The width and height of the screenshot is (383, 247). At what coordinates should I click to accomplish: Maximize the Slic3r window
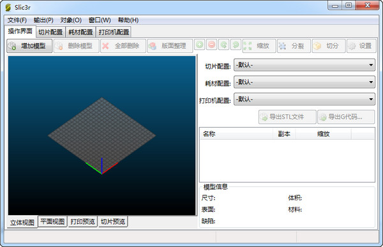tap(349, 5)
